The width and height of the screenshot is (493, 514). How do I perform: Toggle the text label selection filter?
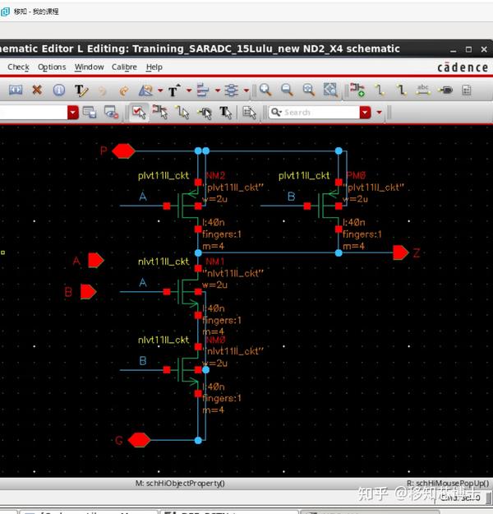(x=226, y=113)
